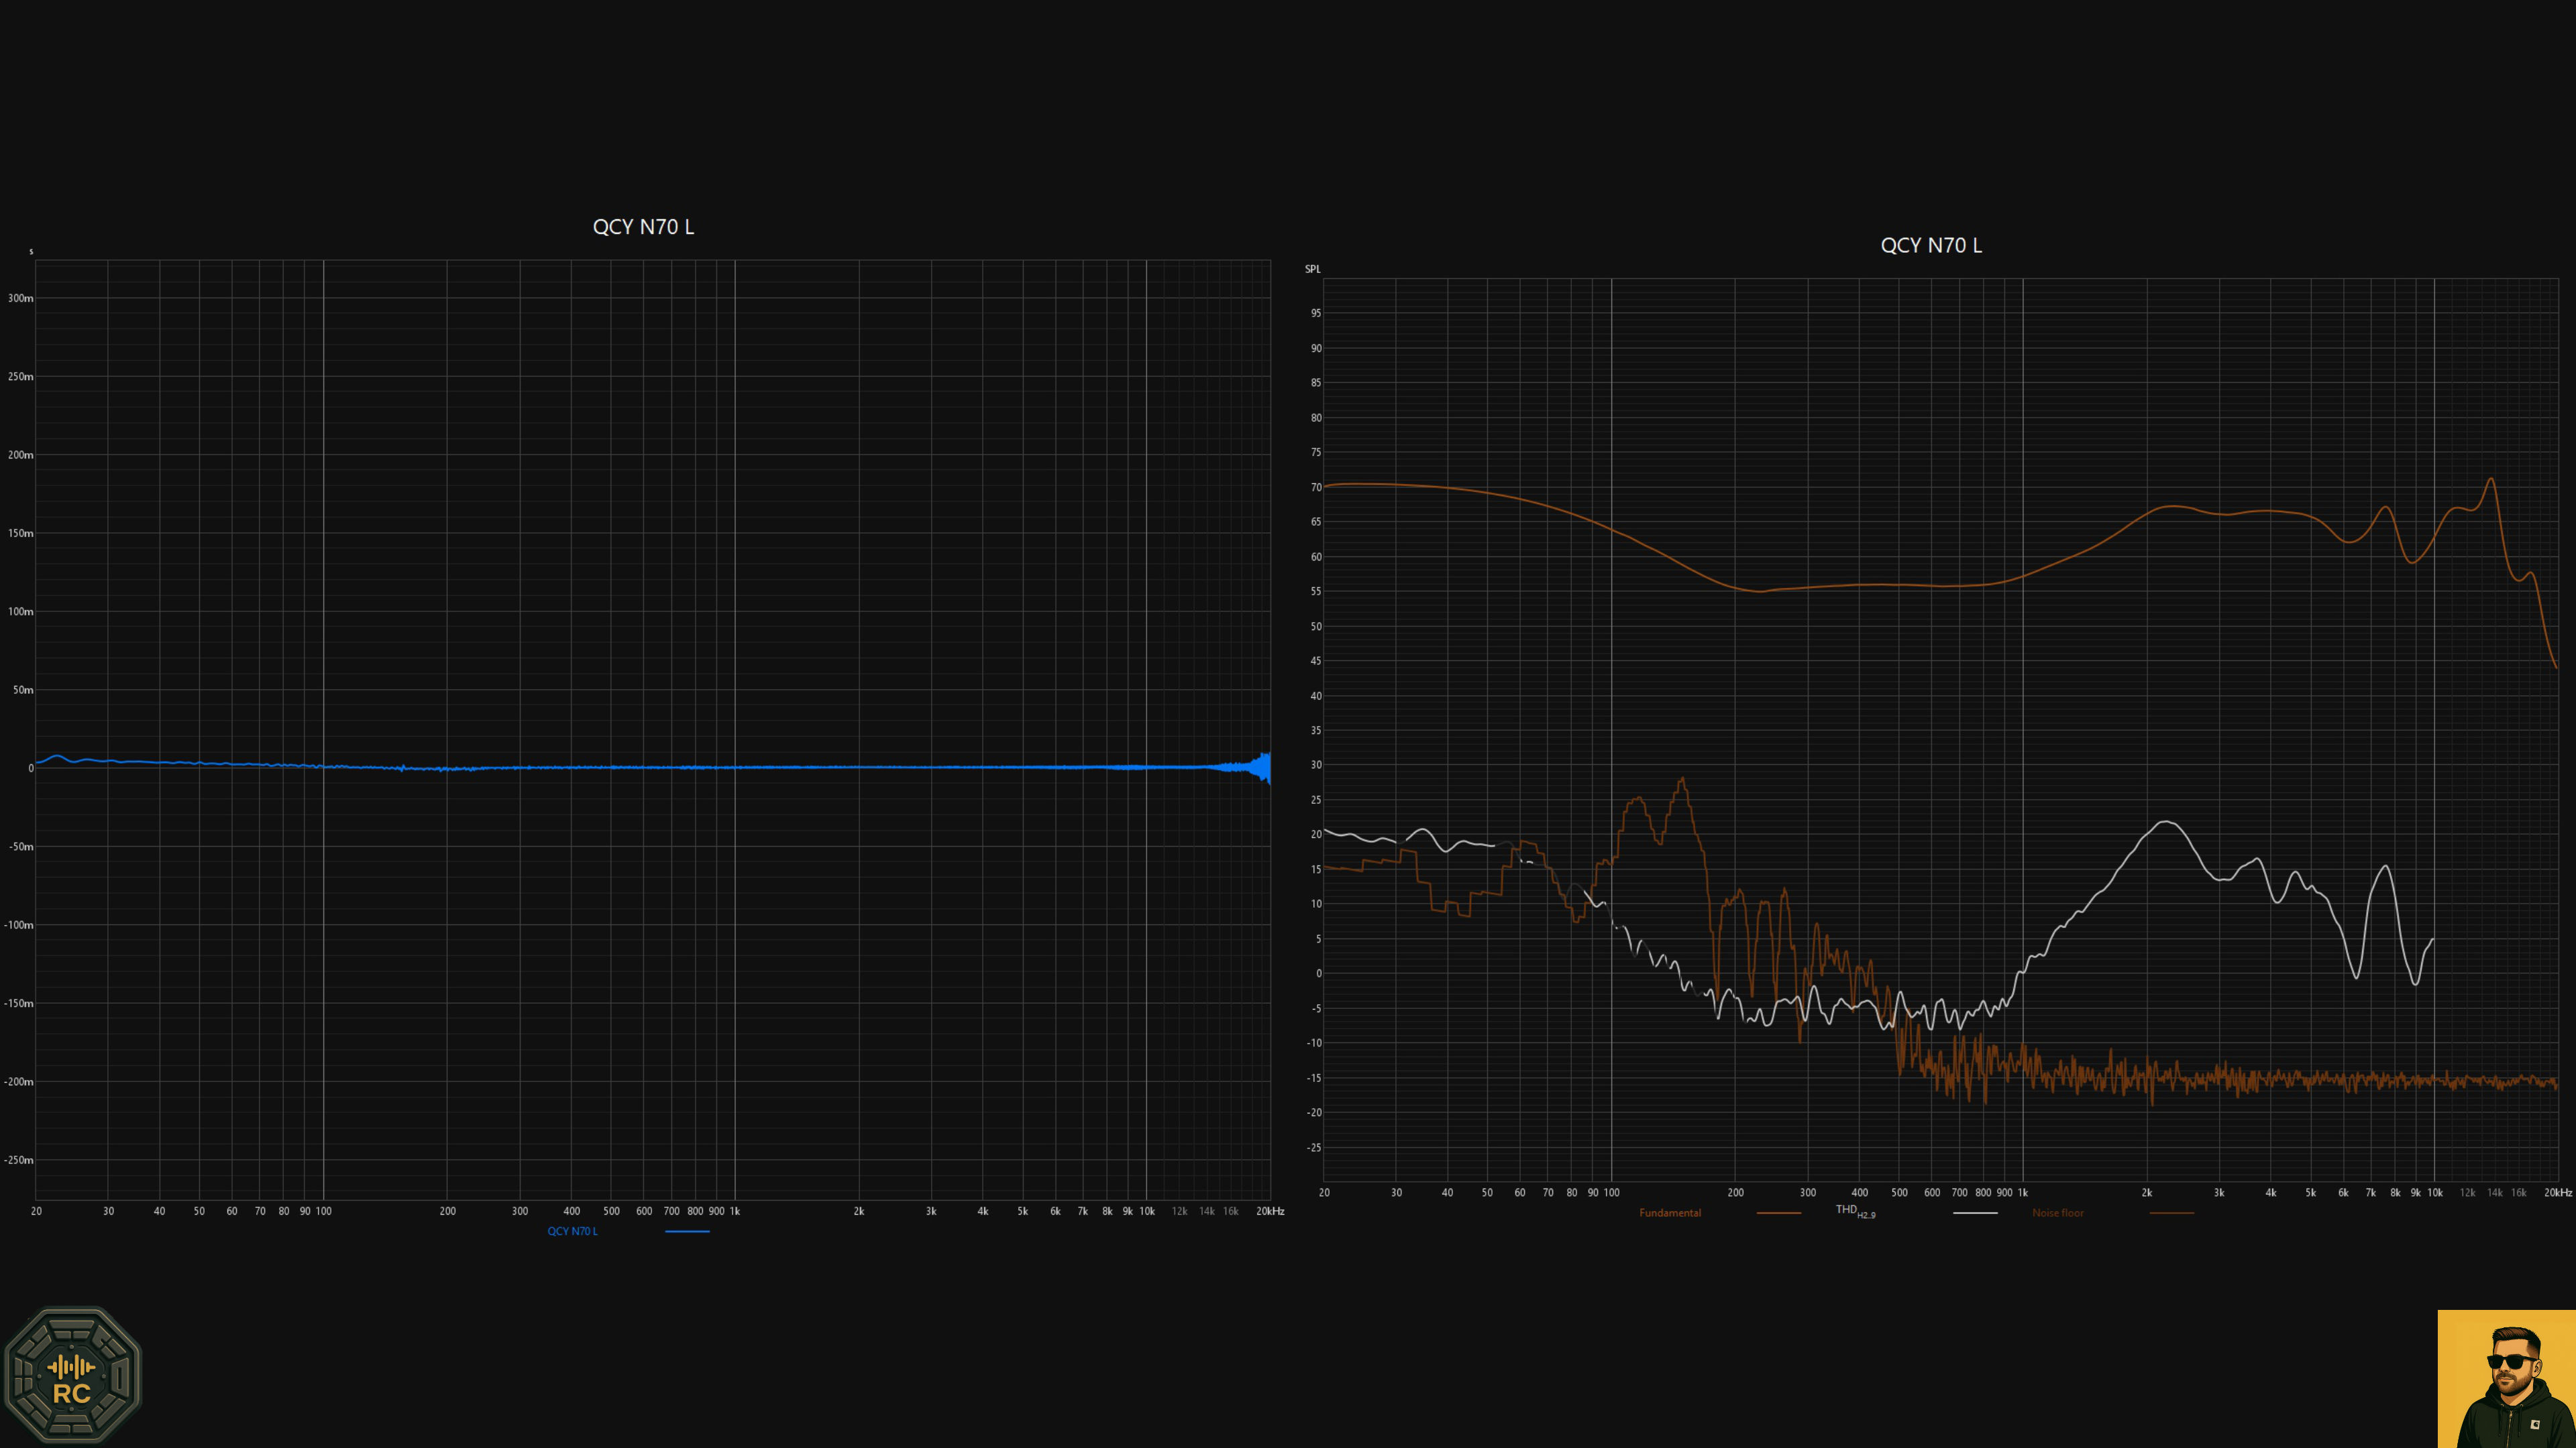Click the dark orange Noise floor swatch
The image size is (2576, 1448).
click(2171, 1213)
